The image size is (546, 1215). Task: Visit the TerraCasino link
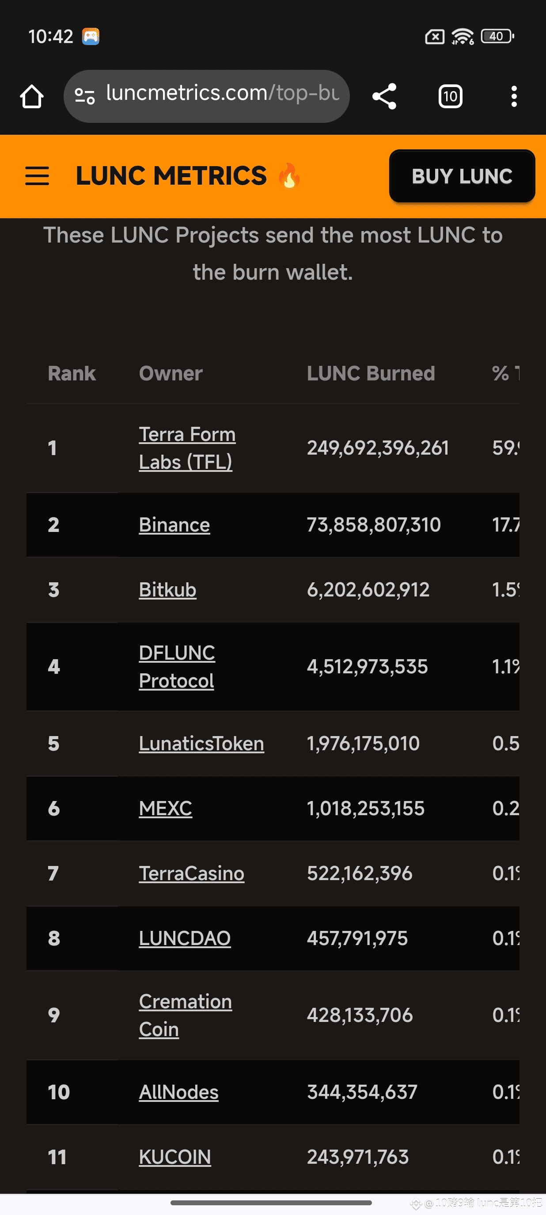point(191,873)
